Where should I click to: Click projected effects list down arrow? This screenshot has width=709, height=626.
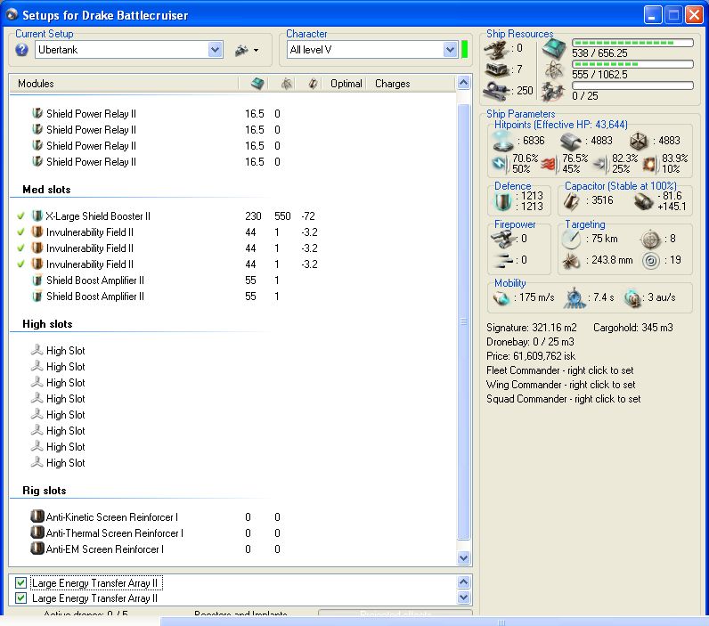pos(463,598)
